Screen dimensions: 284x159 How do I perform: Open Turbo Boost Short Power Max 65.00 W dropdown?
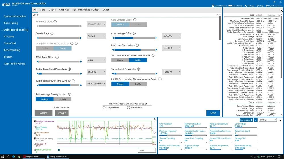[x=96, y=72]
